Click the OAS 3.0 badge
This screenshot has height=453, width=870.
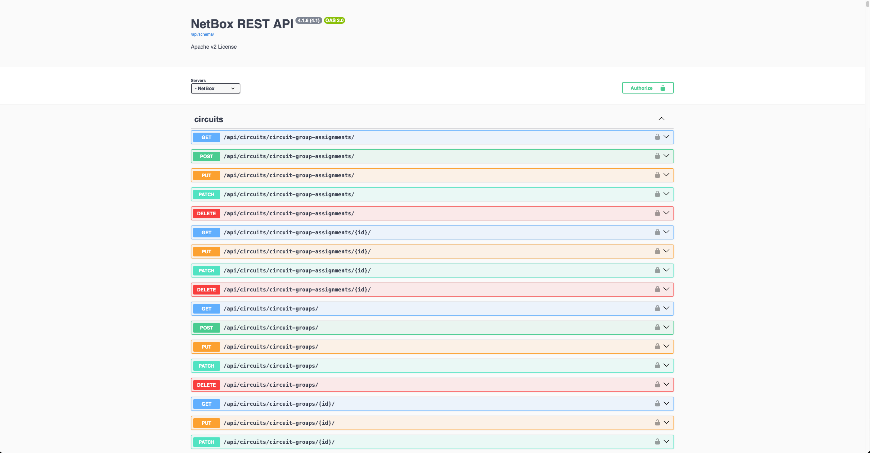pyautogui.click(x=335, y=20)
